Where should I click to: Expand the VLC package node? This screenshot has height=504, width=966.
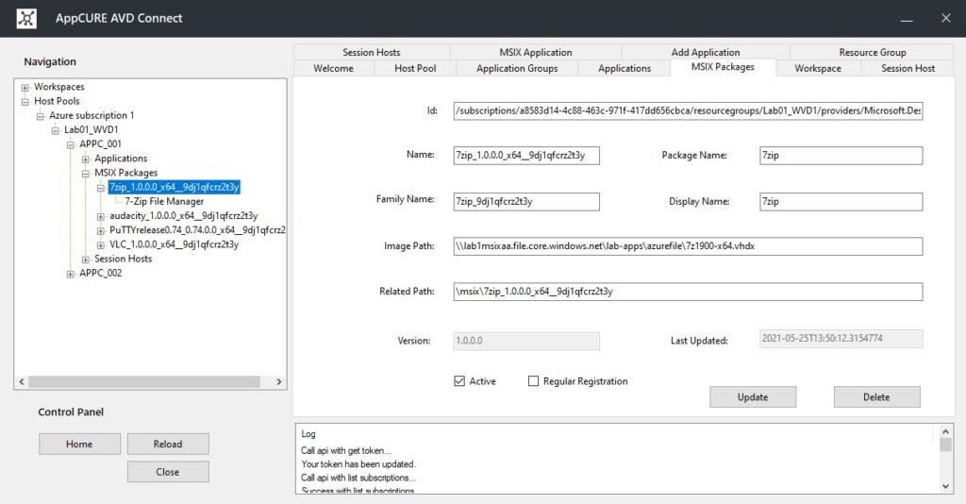(100, 245)
